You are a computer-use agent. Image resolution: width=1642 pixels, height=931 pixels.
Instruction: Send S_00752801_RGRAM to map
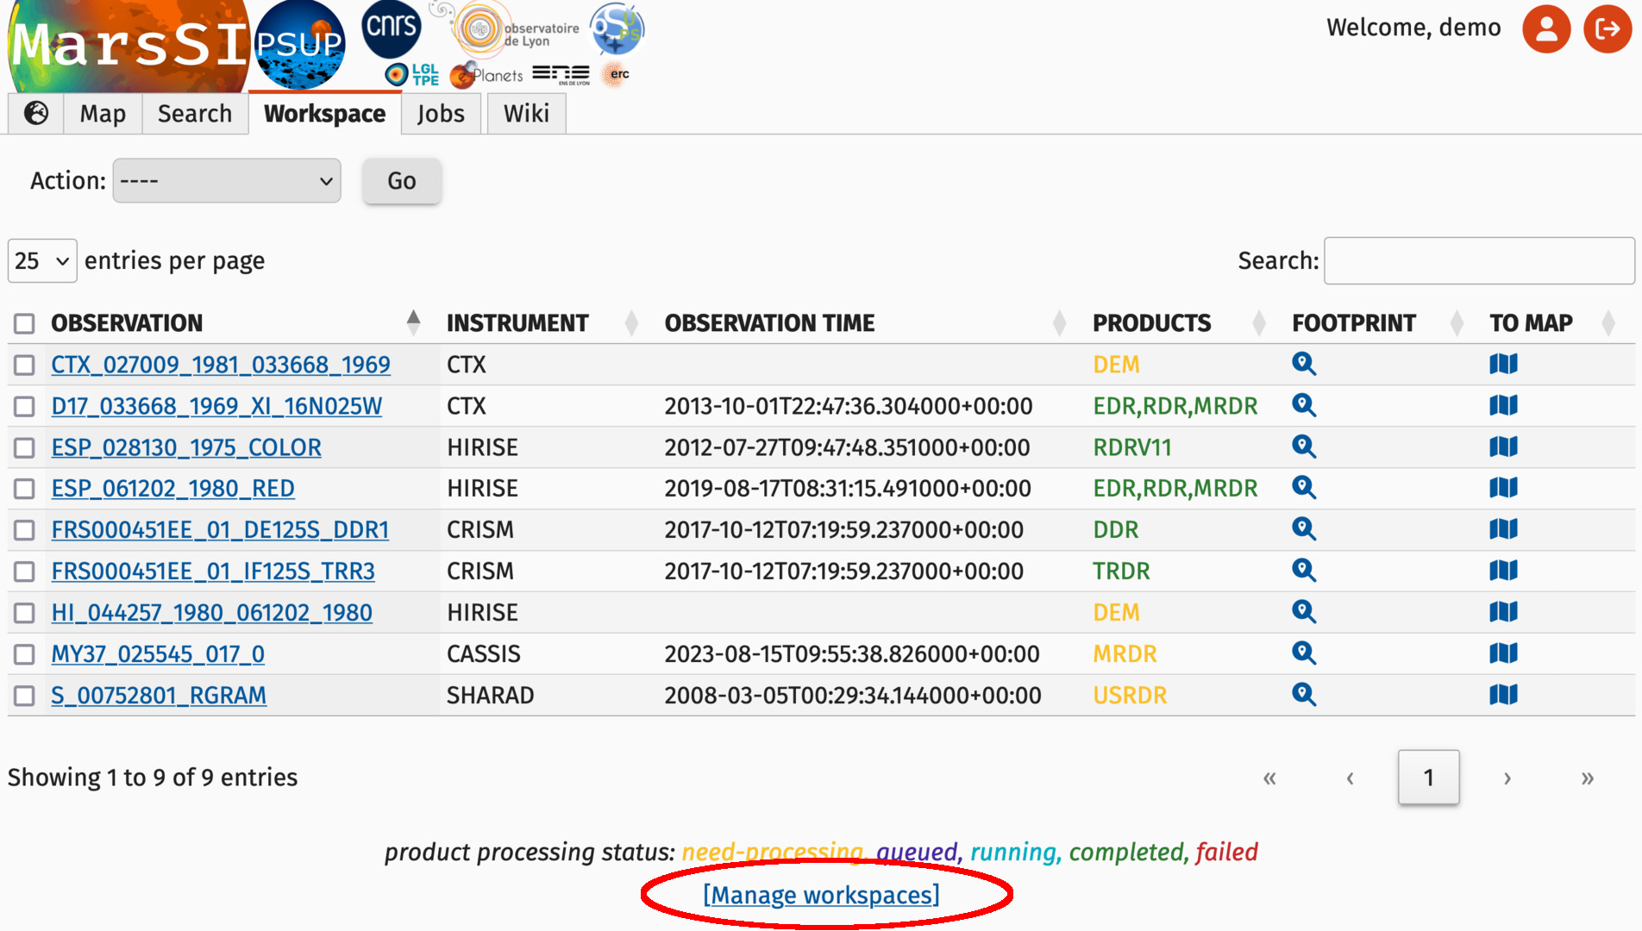point(1503,695)
